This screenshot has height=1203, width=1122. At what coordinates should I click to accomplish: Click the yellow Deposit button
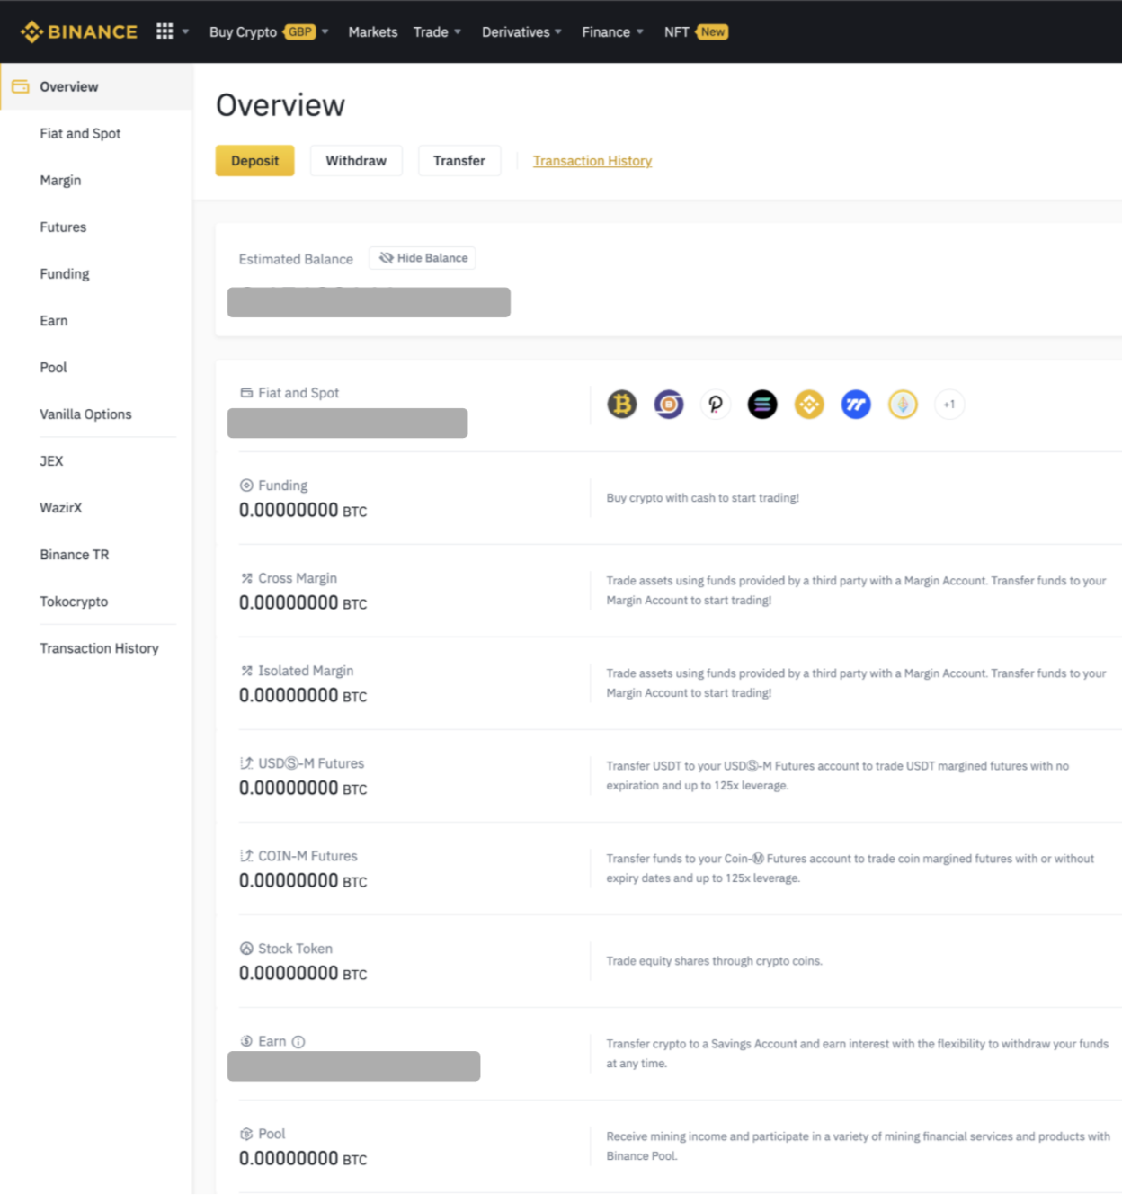click(x=254, y=160)
